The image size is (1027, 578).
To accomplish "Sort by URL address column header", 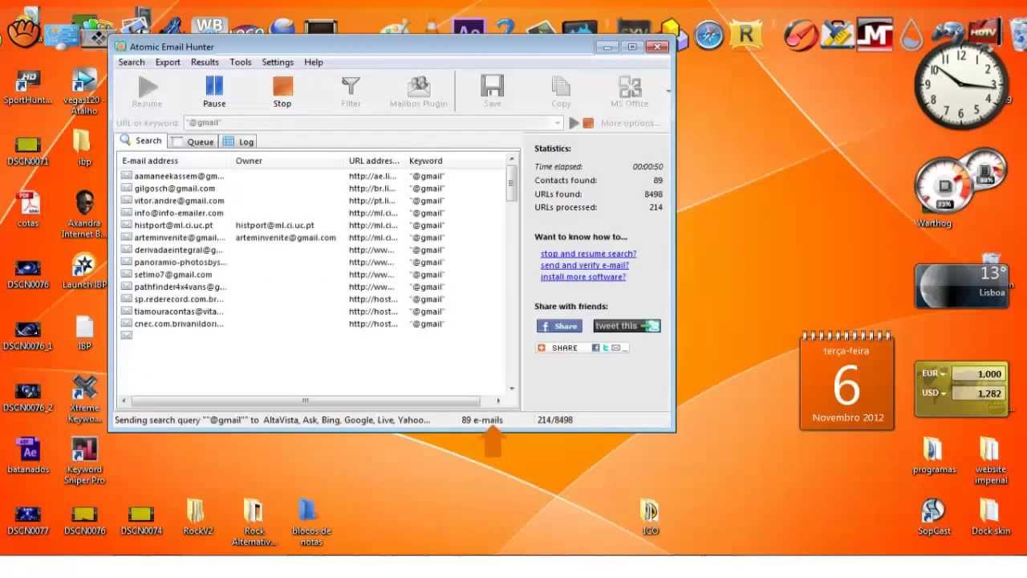I will coord(375,161).
